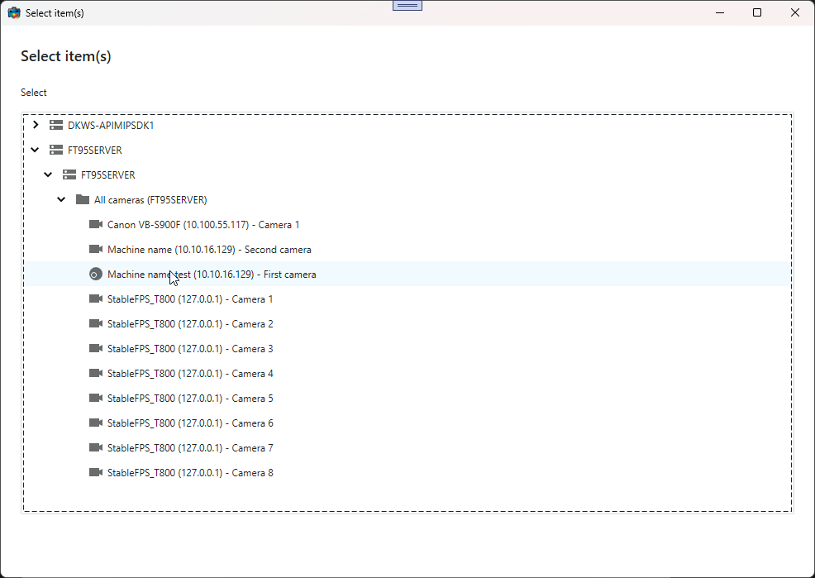The width and height of the screenshot is (815, 578).
Task: Maximize the Select item(s) window
Action: pyautogui.click(x=757, y=12)
